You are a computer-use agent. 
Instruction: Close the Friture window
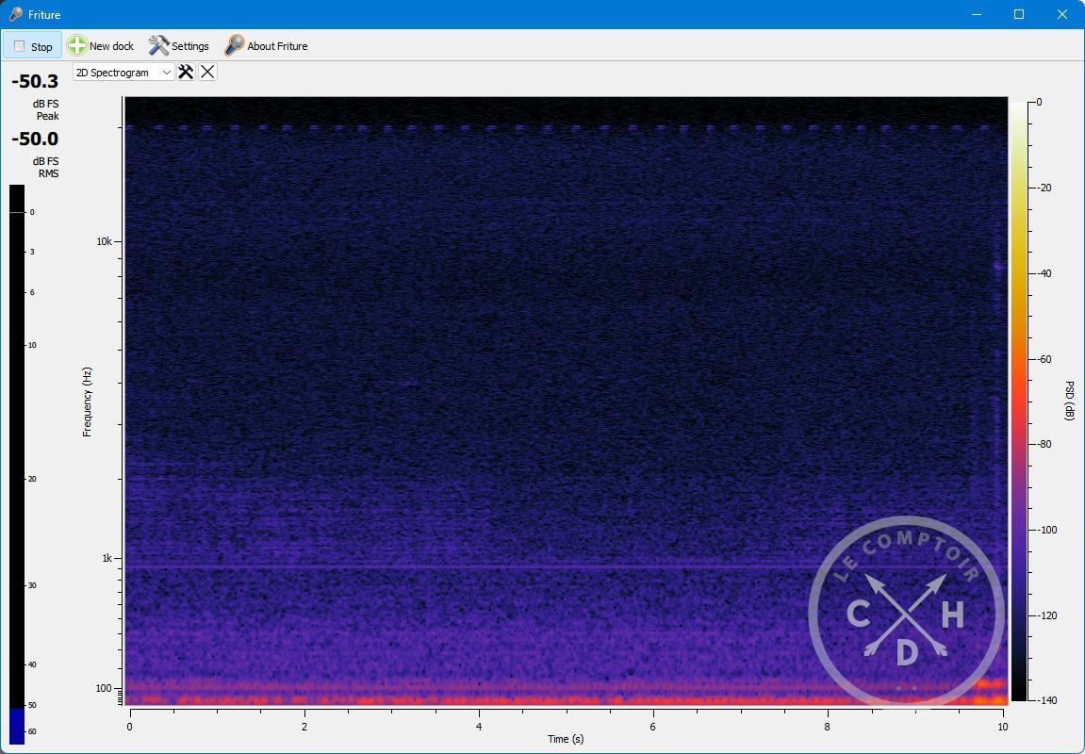coord(1062,14)
